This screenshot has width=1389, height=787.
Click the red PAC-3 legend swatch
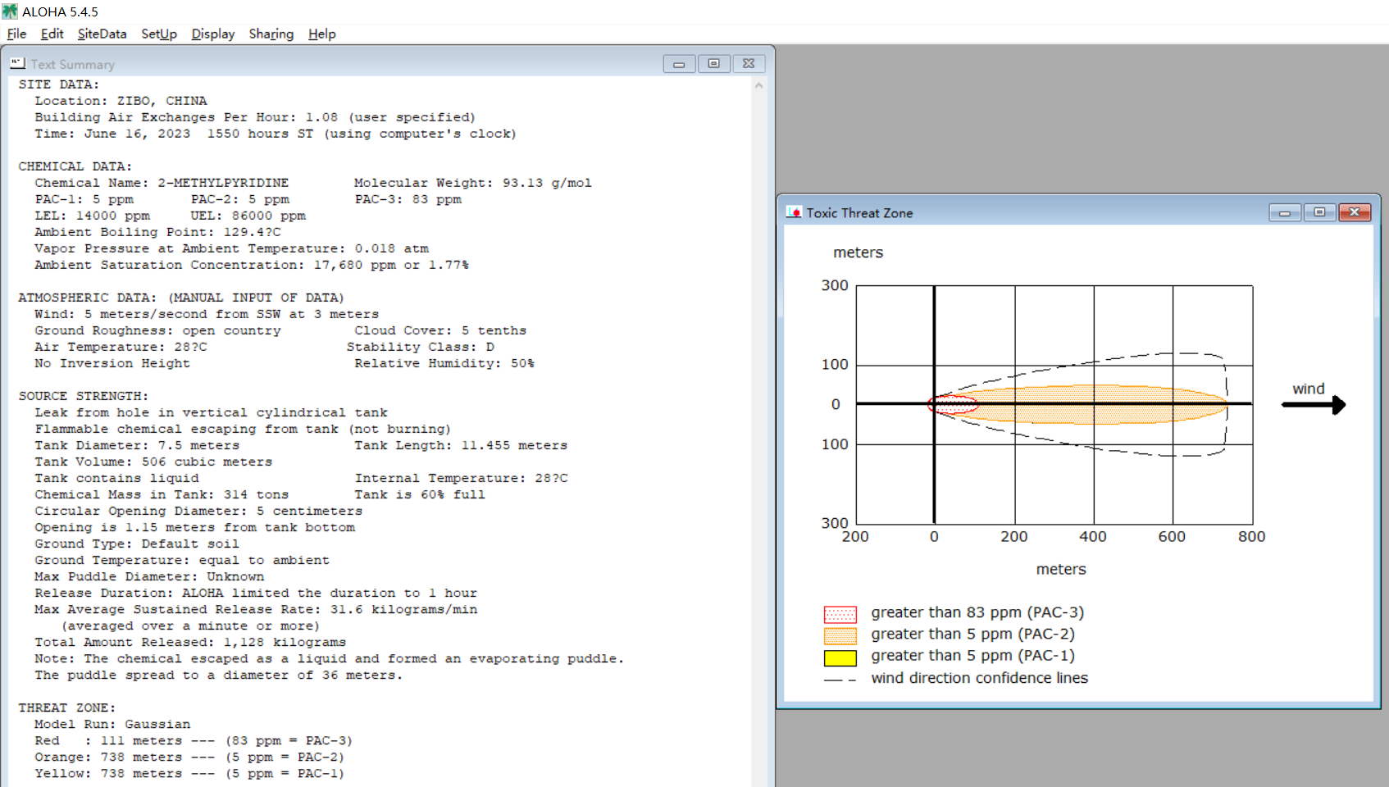(840, 614)
